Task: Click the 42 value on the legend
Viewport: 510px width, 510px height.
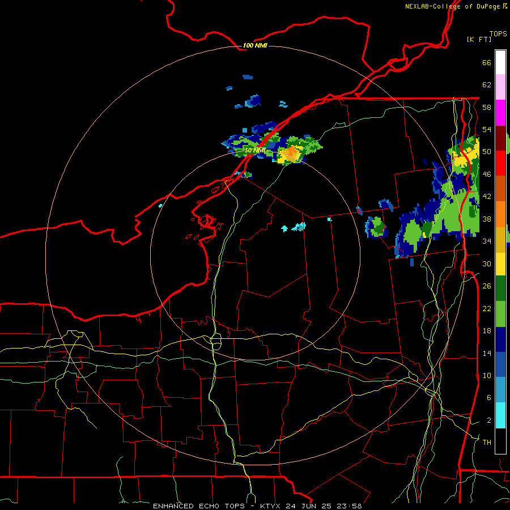Action: [487, 197]
